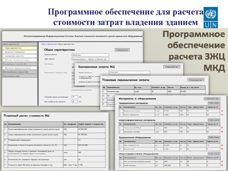The width and height of the screenshot is (228, 171).
Task: Open Плановые периодические затраты sidebar item
Action: click(20, 60)
